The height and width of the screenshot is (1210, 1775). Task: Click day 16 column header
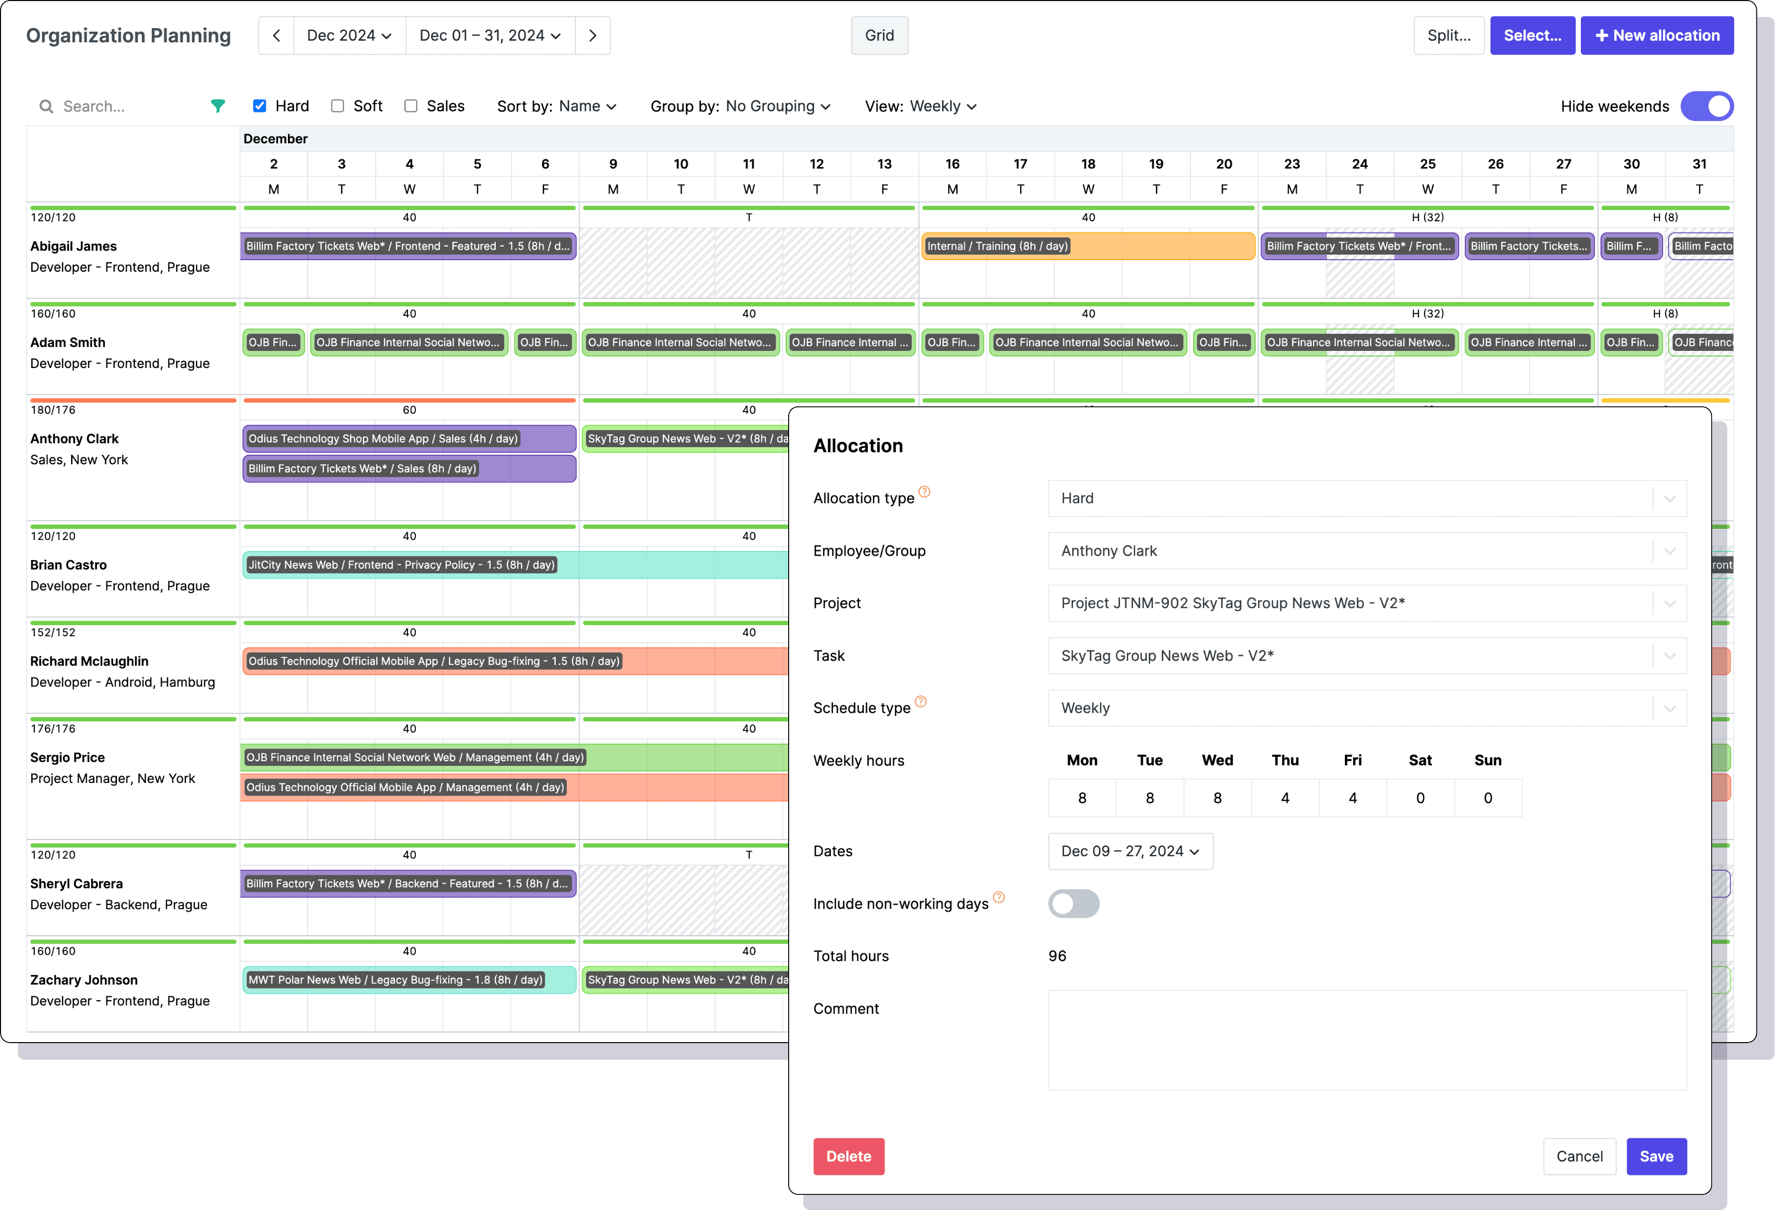tap(953, 163)
